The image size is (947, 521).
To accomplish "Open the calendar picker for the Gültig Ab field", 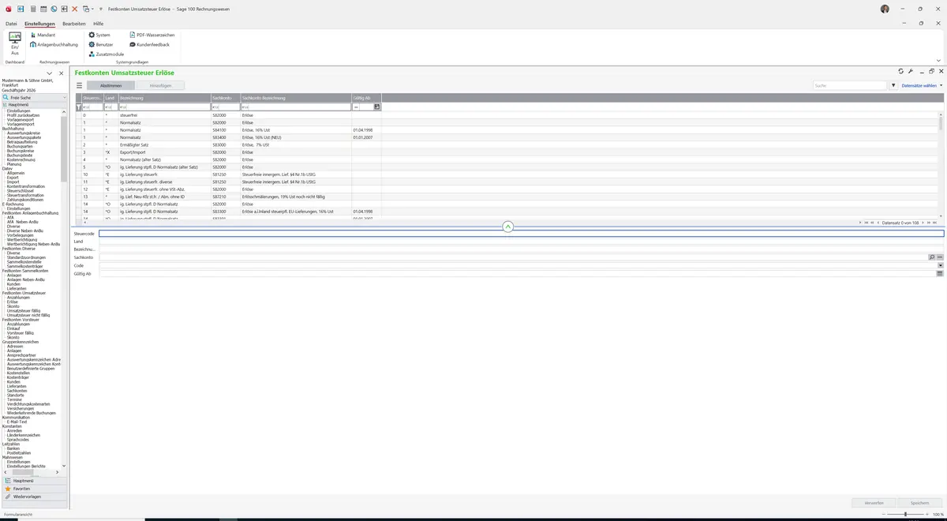I will pos(940,274).
